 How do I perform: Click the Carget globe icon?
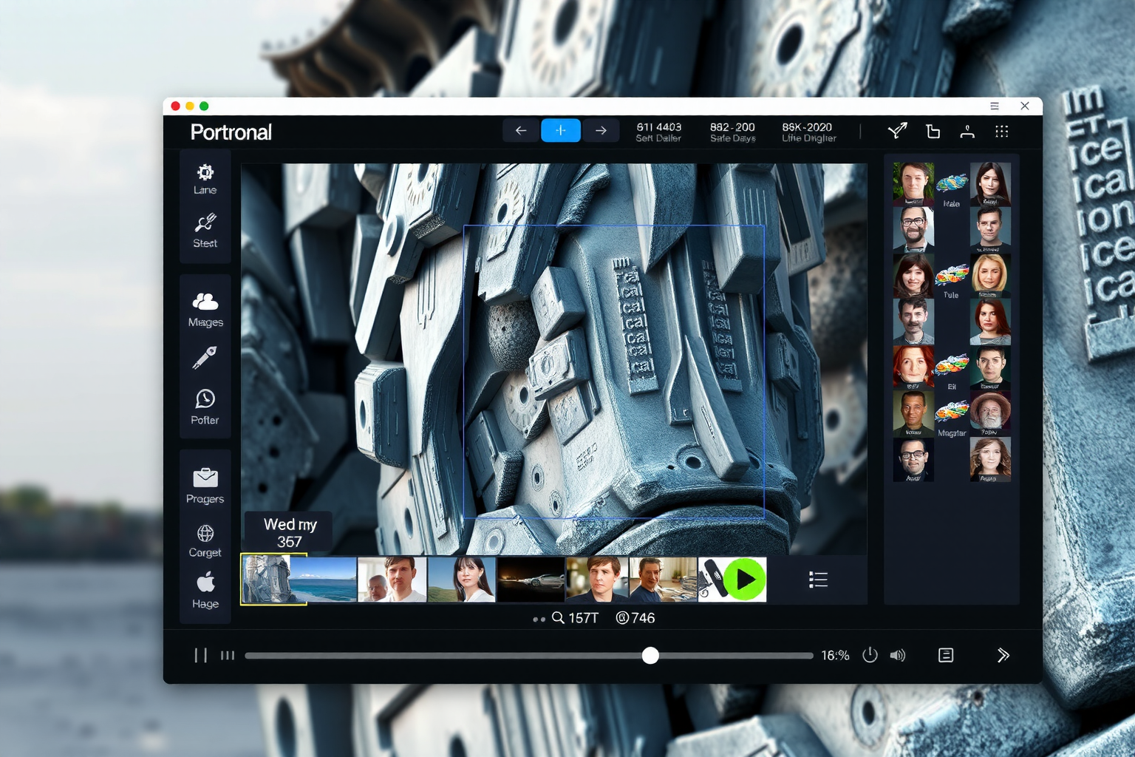tap(205, 533)
